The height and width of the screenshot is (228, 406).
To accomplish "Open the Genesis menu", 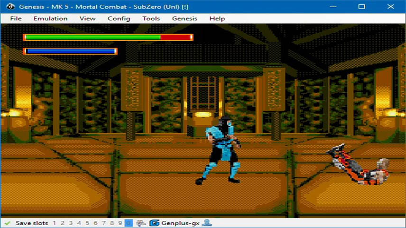I will click(185, 18).
